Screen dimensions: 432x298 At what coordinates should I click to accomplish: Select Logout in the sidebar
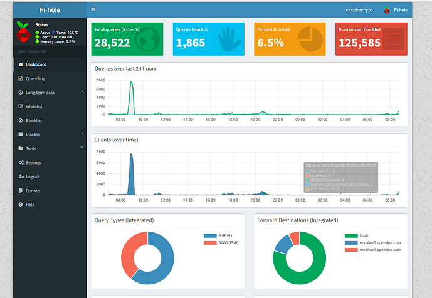click(32, 177)
